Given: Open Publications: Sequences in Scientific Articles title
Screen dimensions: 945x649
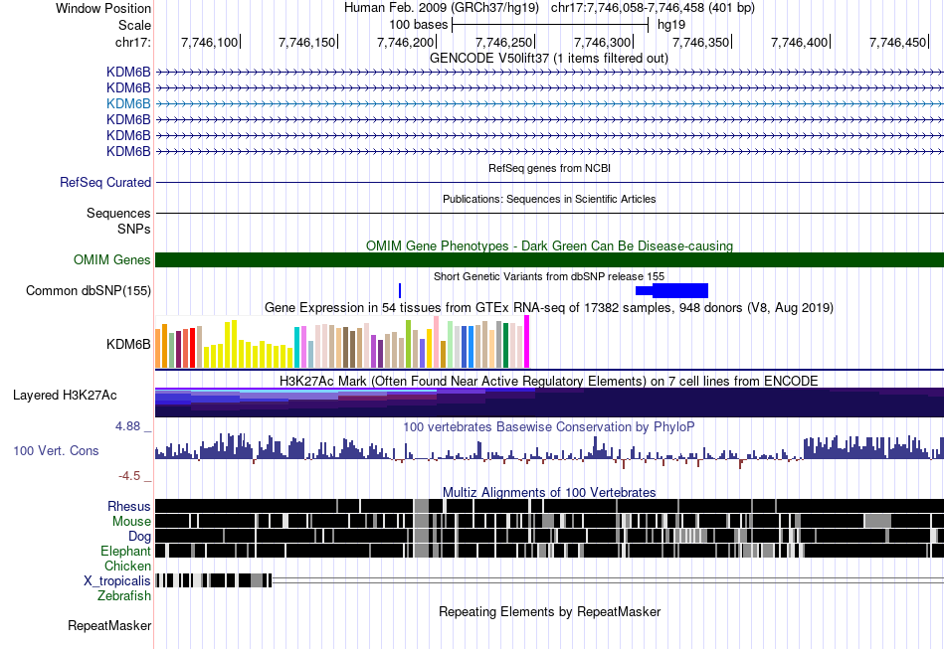Looking at the screenshot, I should point(549,200).
